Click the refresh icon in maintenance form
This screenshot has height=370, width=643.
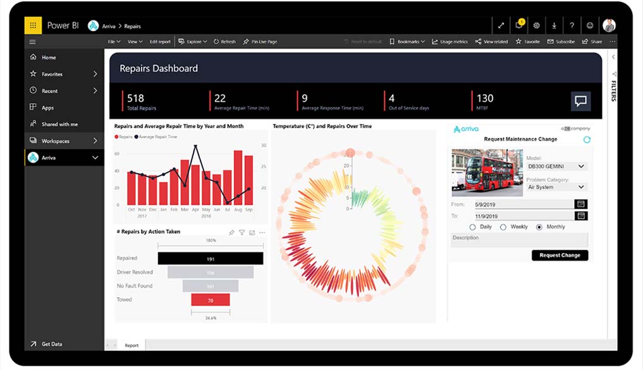click(587, 140)
